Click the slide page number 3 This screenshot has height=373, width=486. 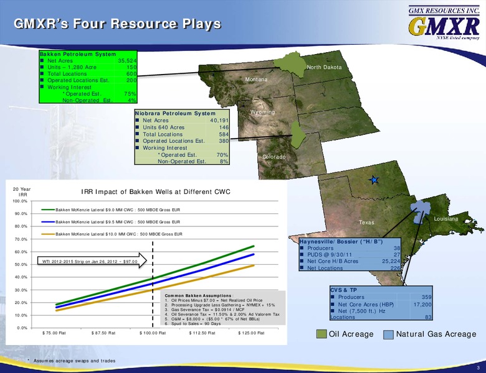tap(479, 368)
